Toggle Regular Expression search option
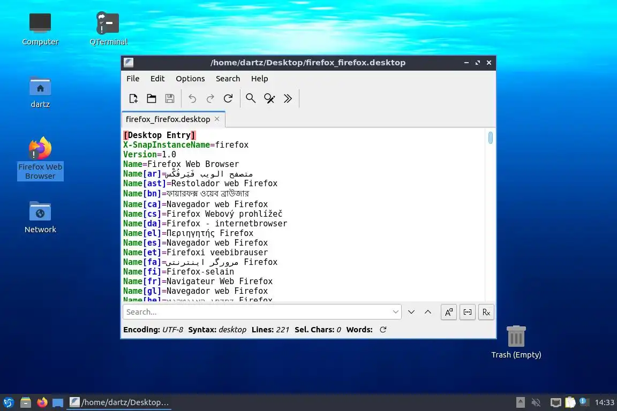This screenshot has height=411, width=617. pyautogui.click(x=486, y=313)
